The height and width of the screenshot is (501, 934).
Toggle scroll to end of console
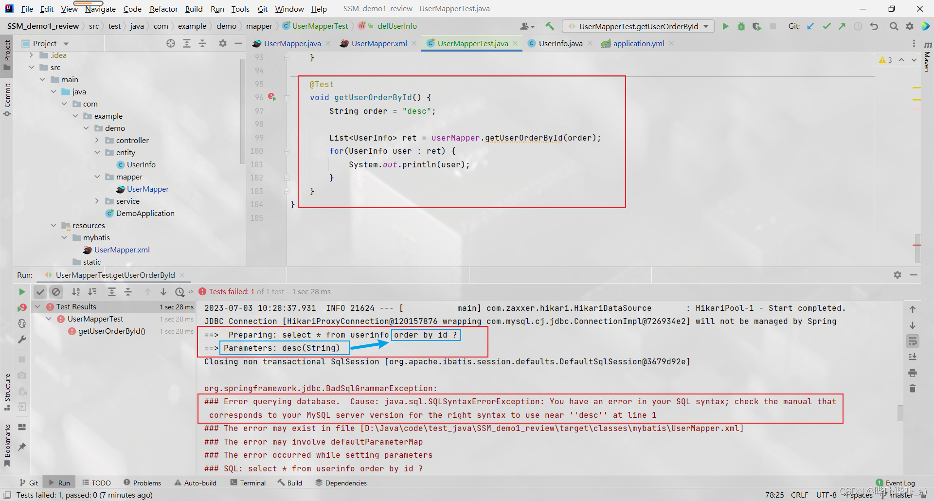pos(913,357)
